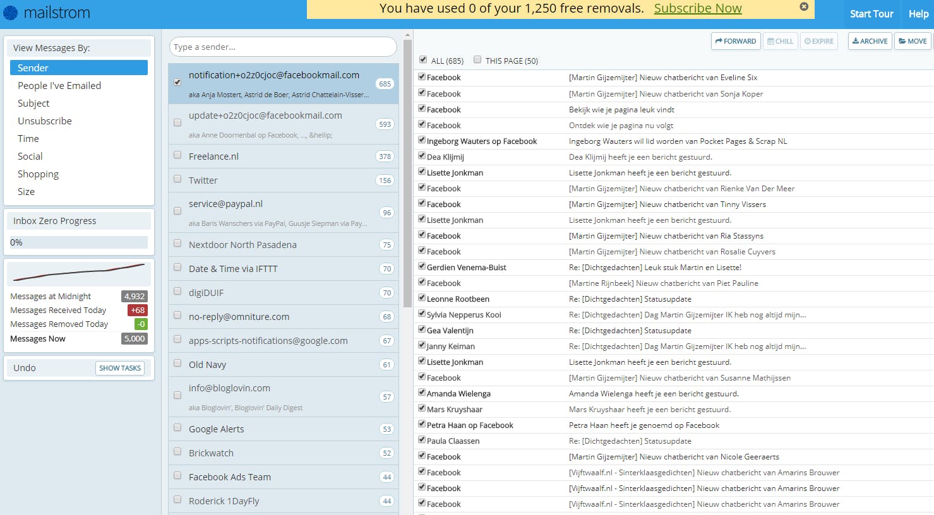The image size is (934, 515).
Task: Uncheck the Dea Klijmij message checkbox
Action: pos(422,156)
